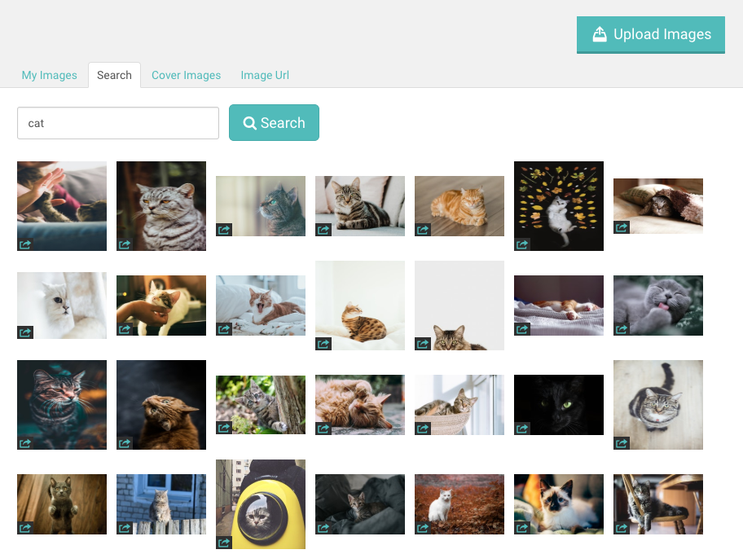The height and width of the screenshot is (554, 743).
Task: Open share icon on teal-lit tabby photo
Action: click(25, 443)
